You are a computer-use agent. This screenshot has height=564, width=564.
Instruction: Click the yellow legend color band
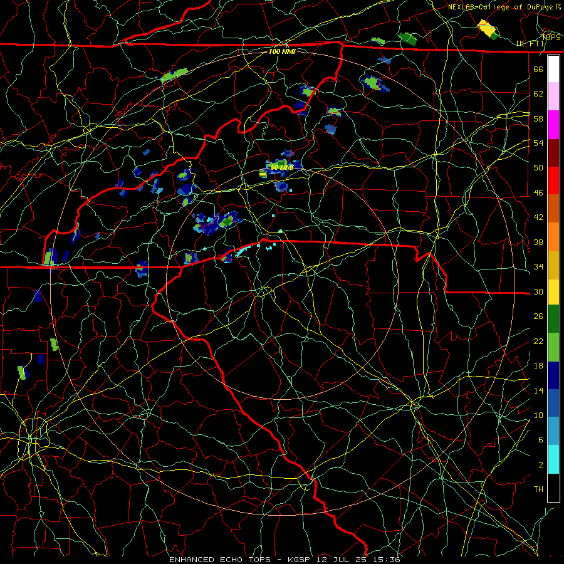[553, 292]
